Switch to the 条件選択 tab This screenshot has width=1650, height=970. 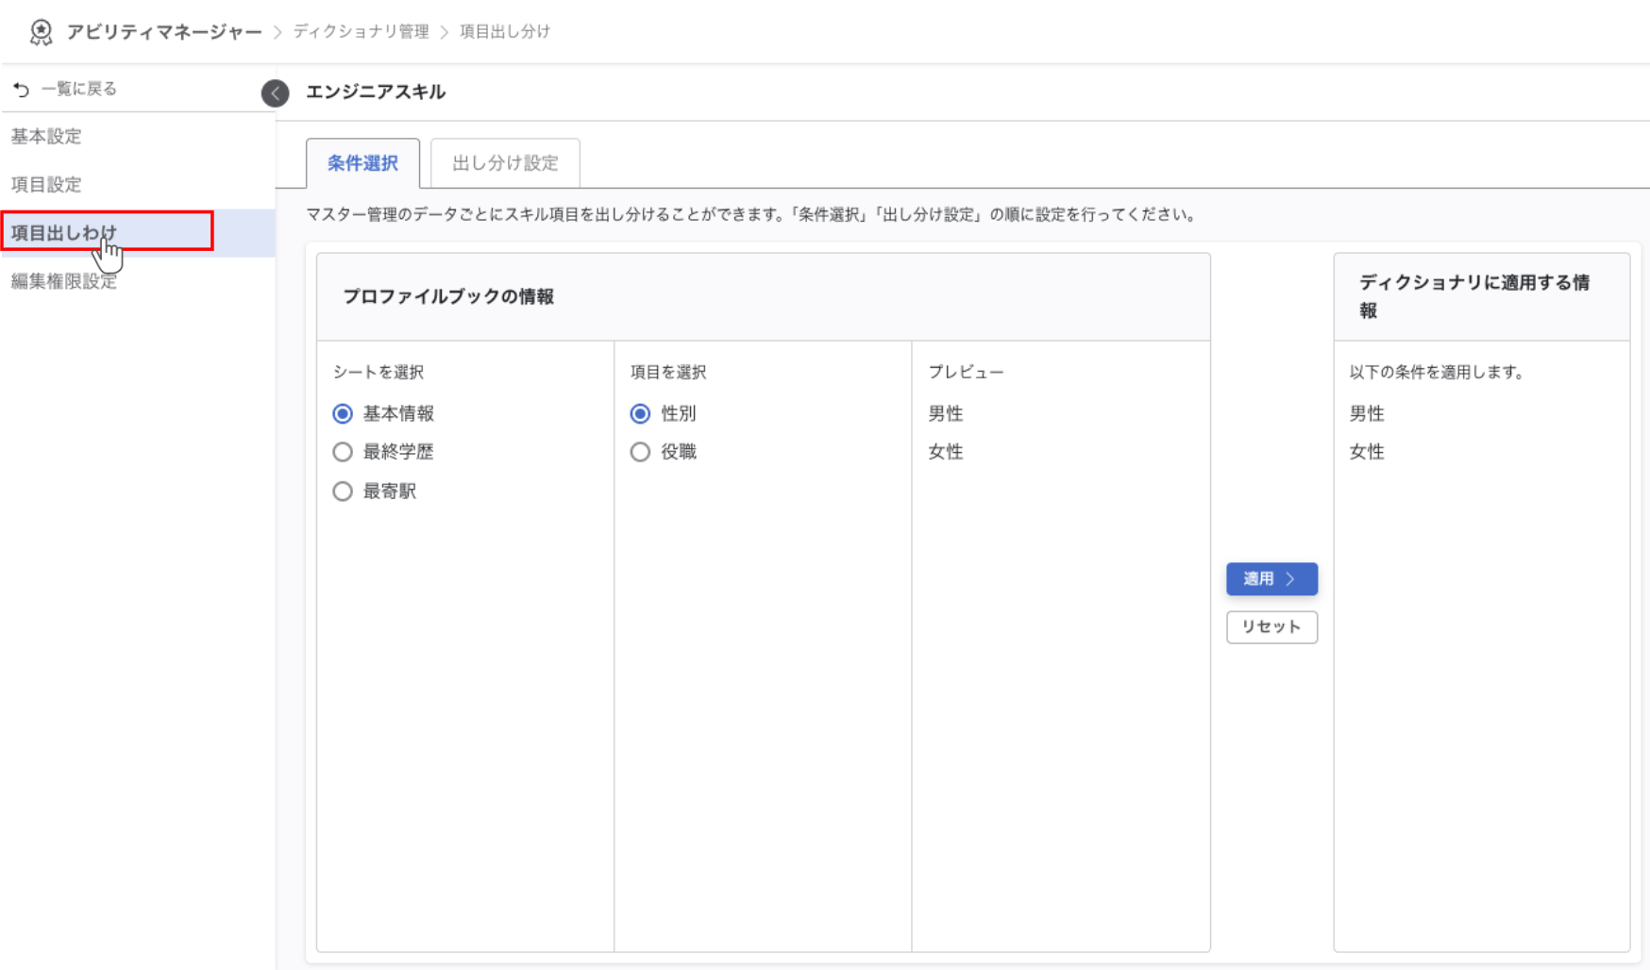tap(362, 162)
